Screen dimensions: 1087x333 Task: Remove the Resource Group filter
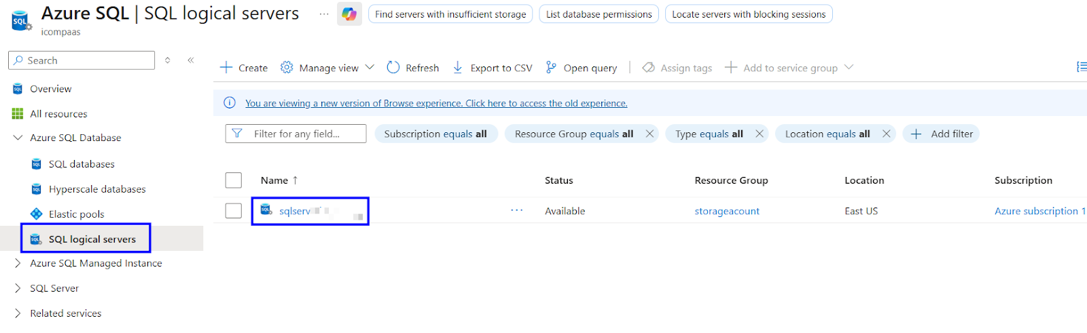[x=649, y=134]
